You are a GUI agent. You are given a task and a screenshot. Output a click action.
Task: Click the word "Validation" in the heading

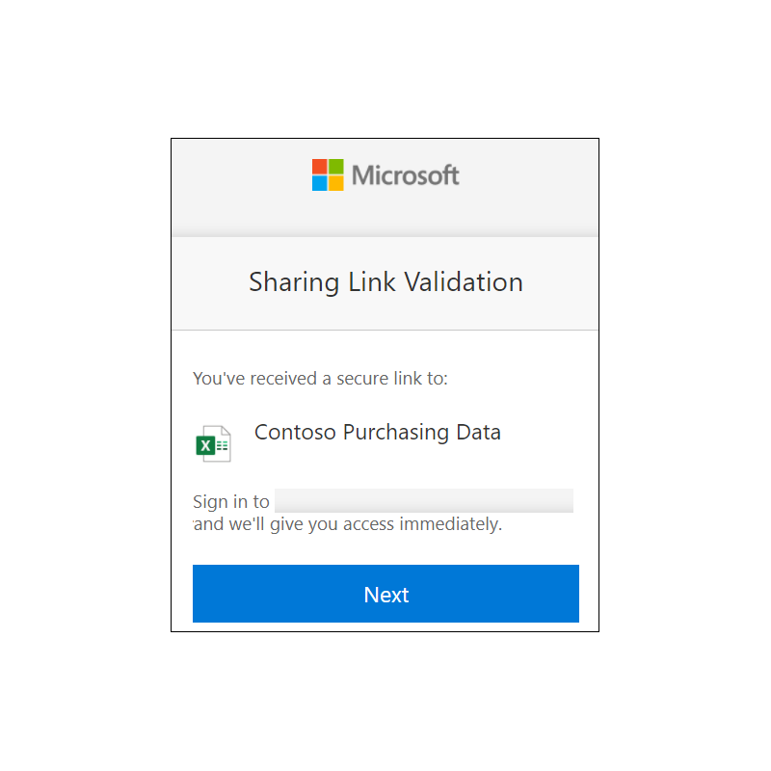464,282
